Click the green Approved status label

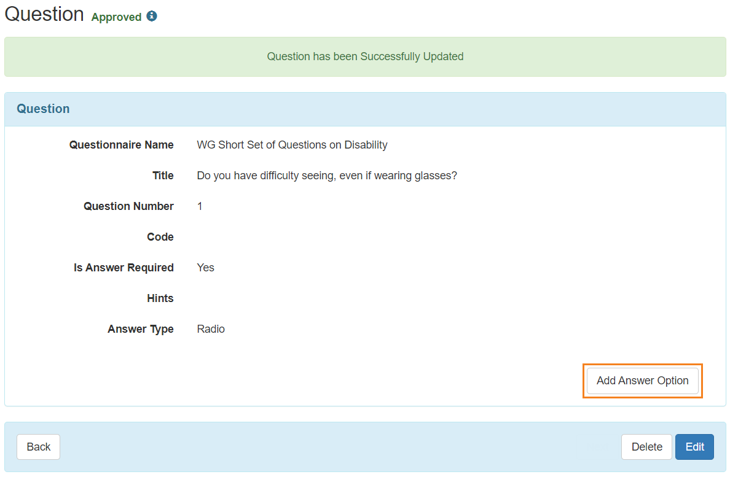coord(116,17)
